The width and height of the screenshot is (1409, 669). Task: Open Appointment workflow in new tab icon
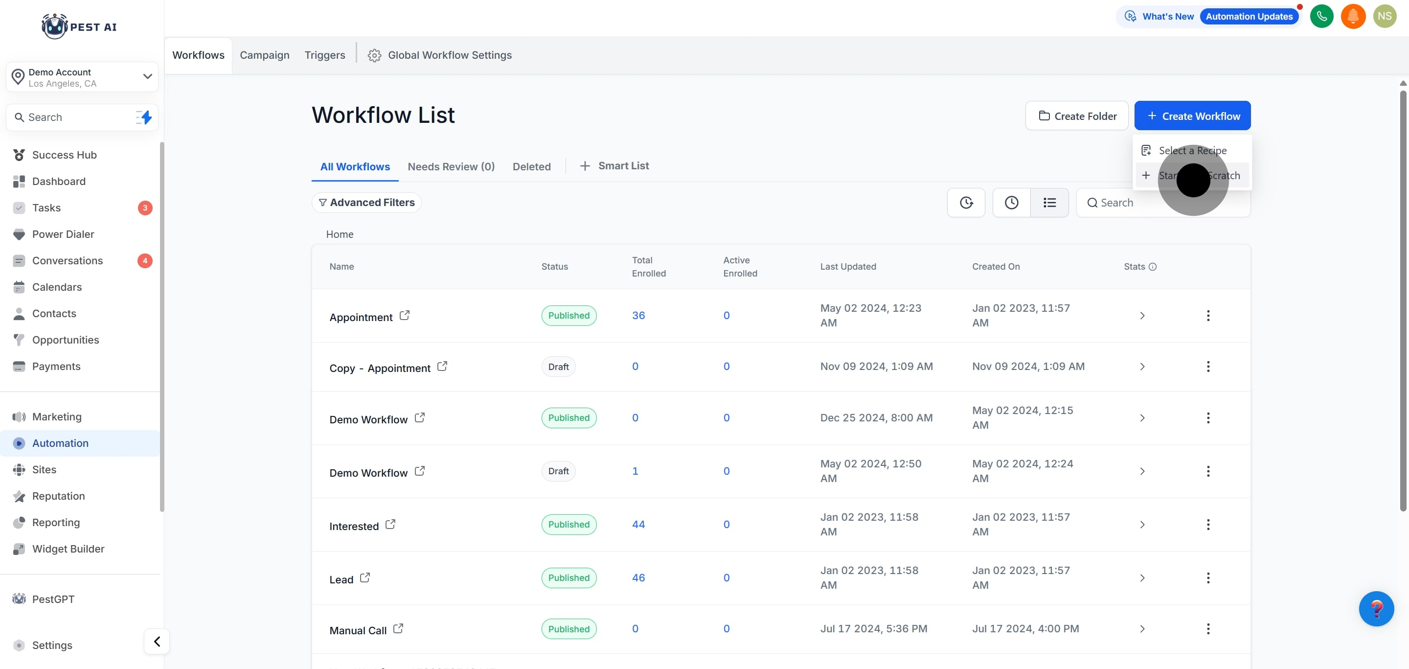(x=404, y=316)
